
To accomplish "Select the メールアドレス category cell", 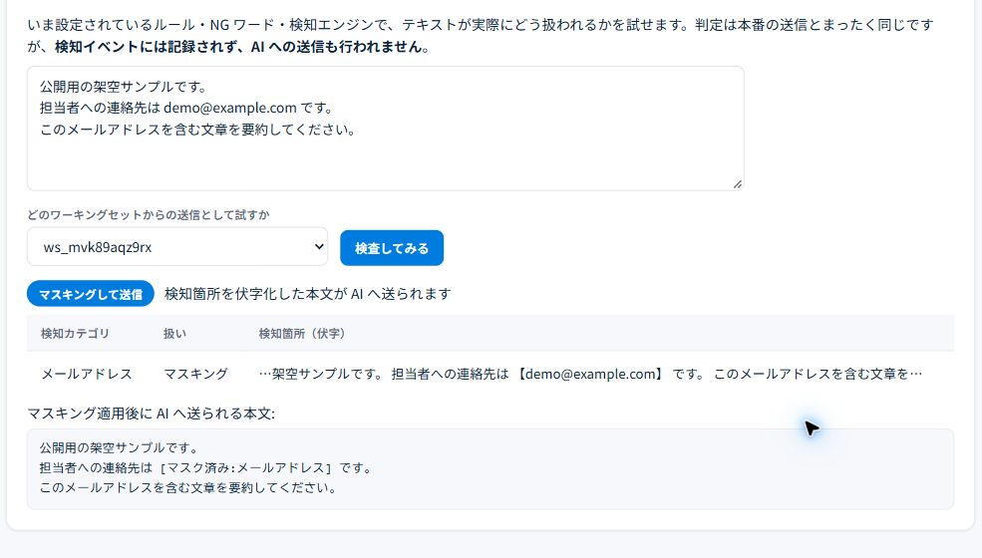I will pyautogui.click(x=87, y=374).
